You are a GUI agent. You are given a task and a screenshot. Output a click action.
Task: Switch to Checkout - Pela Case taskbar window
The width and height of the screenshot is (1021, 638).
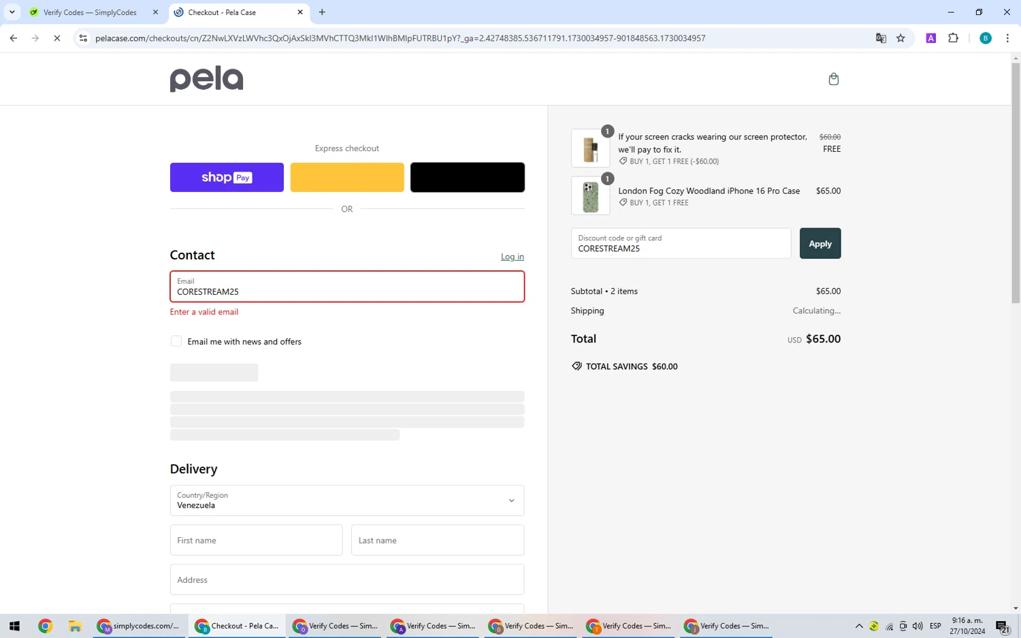click(237, 626)
